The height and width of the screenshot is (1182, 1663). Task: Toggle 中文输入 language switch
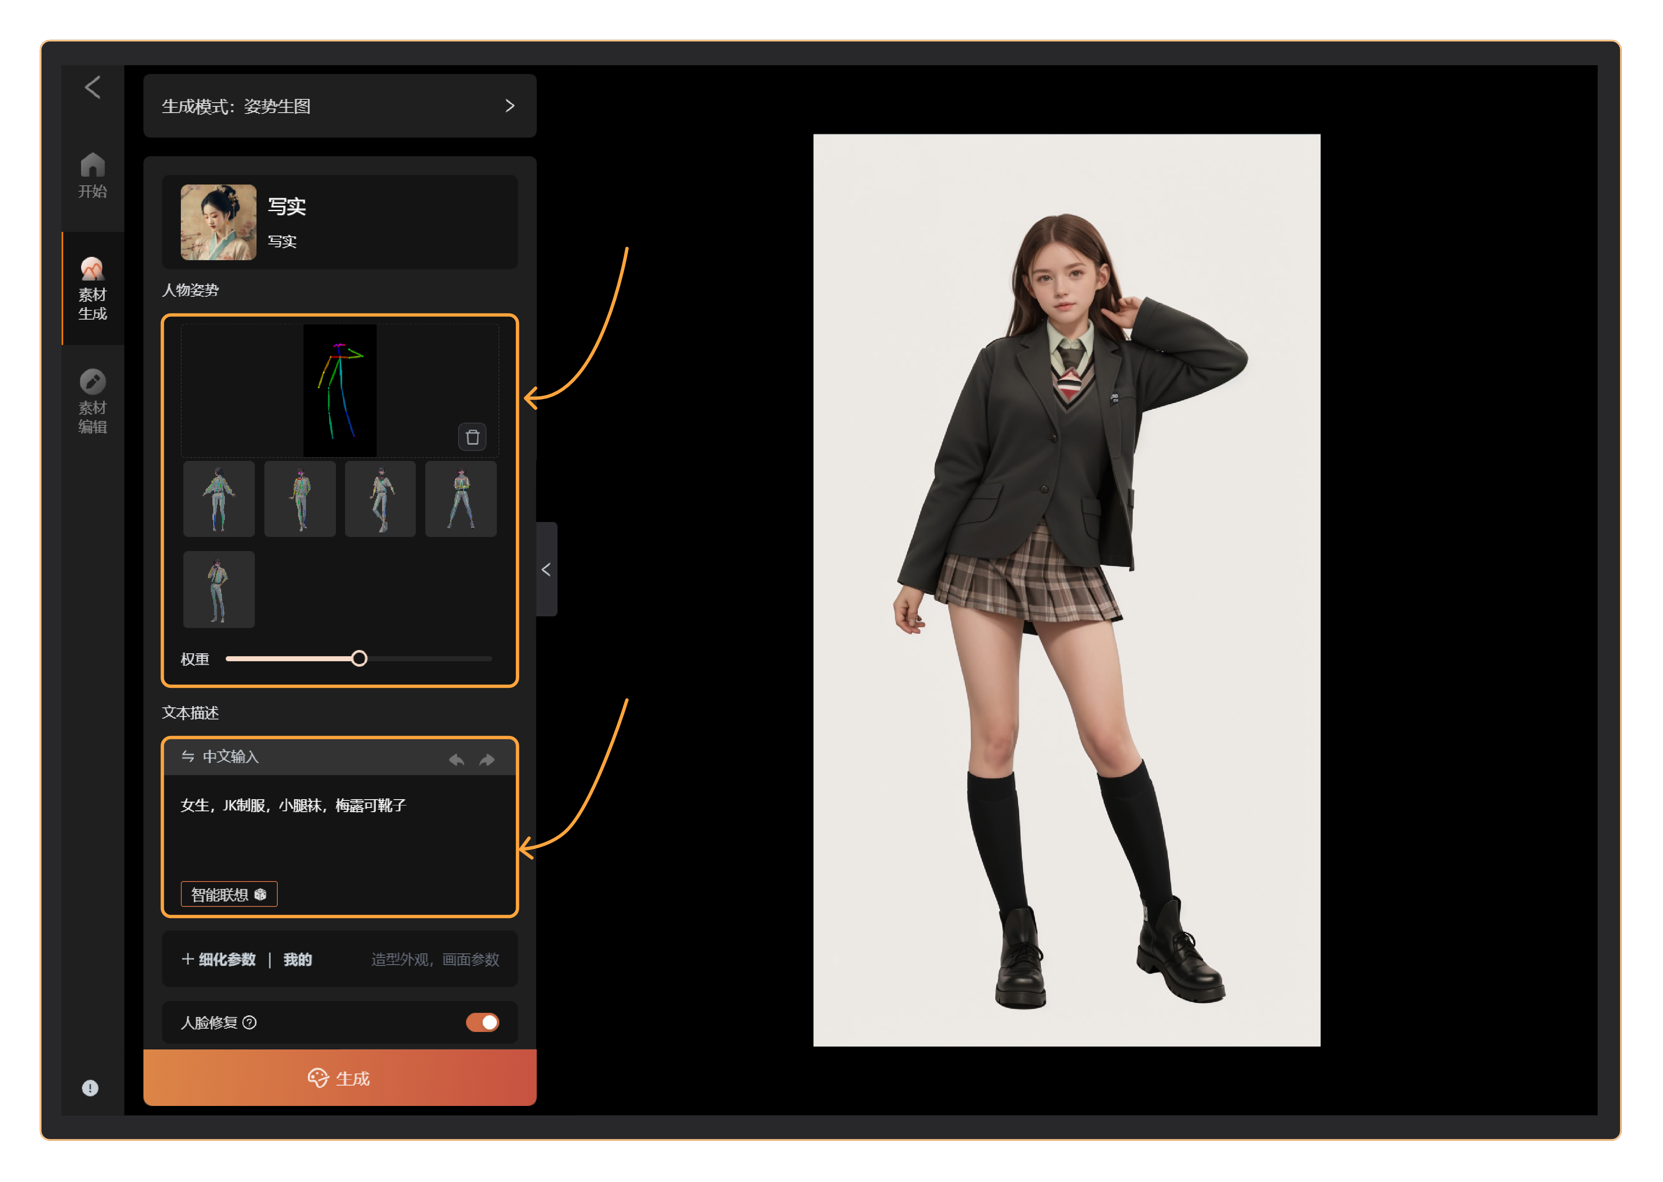click(x=220, y=757)
